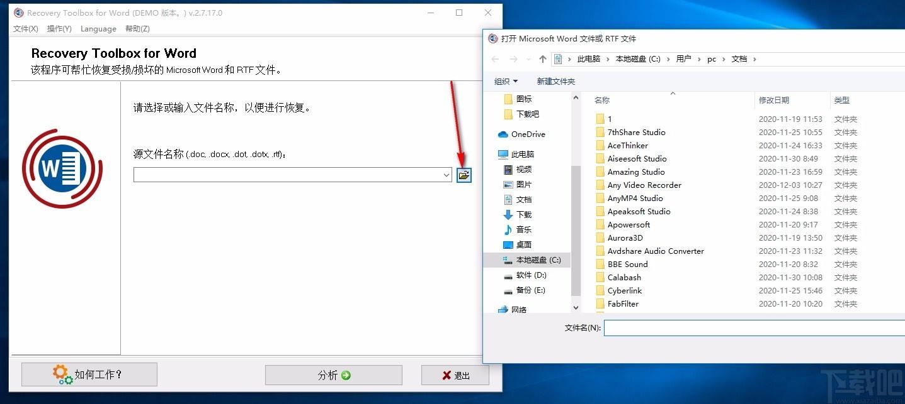Select the Apeaksoft Studio folder
The width and height of the screenshot is (905, 404).
pos(639,212)
